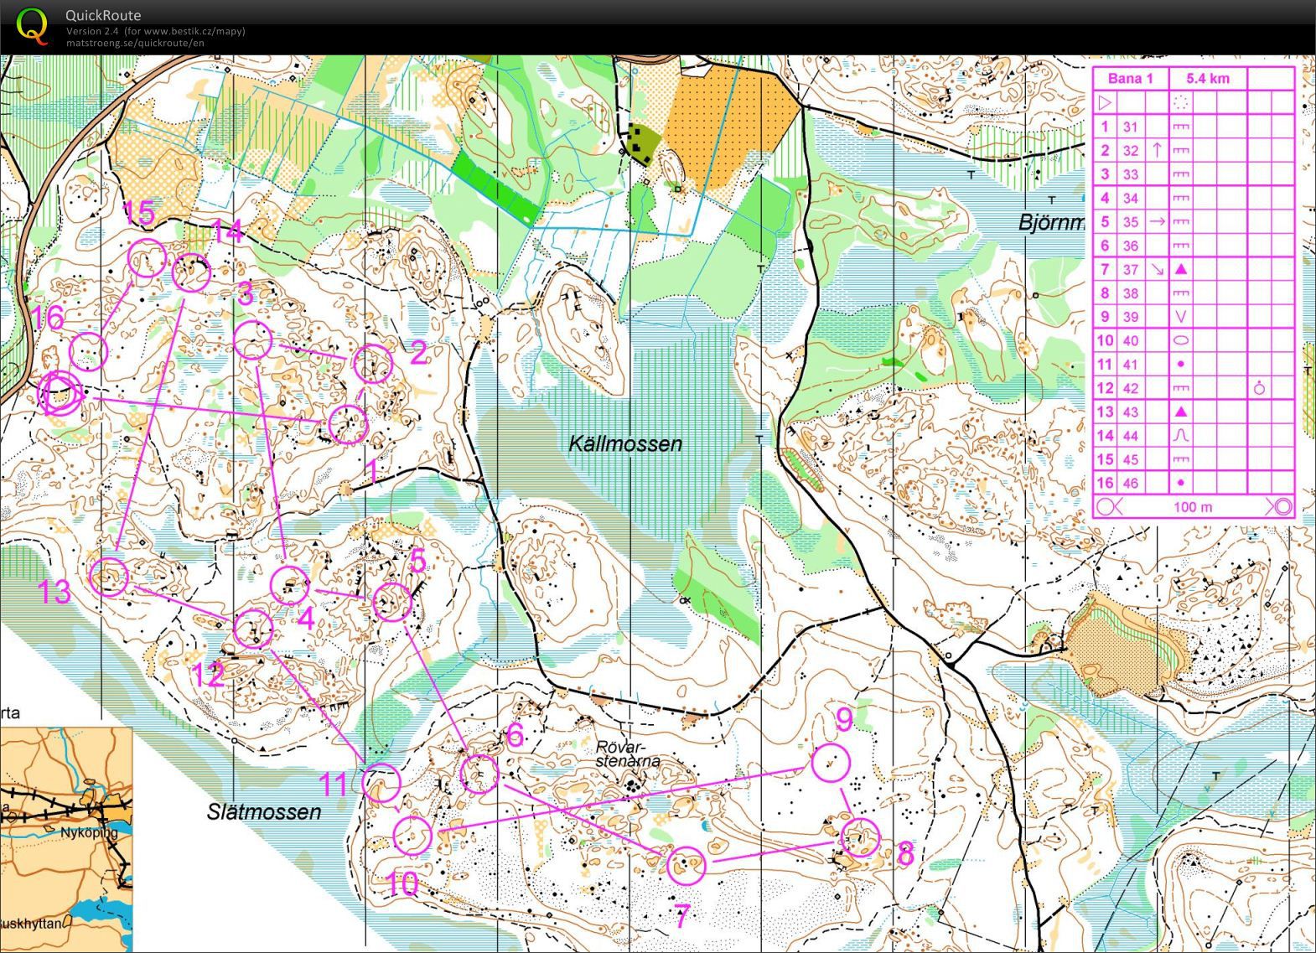The width and height of the screenshot is (1316, 953).
Task: Select control circle 13 on the map
Action: (109, 576)
